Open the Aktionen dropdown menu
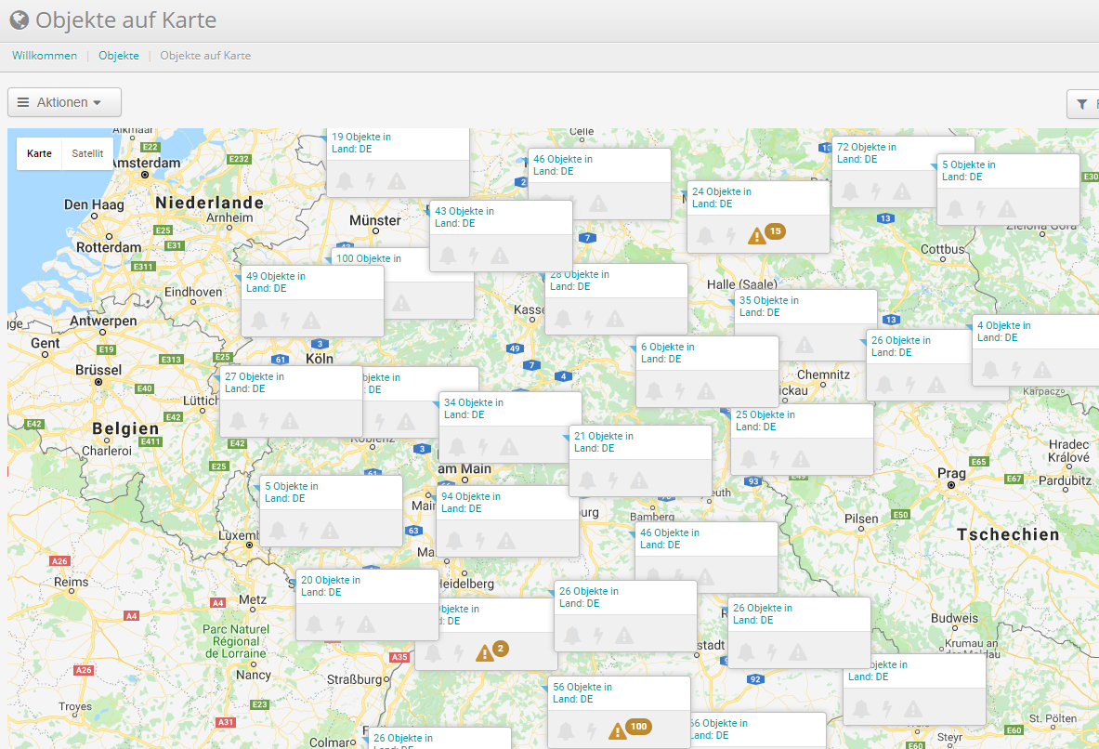The image size is (1099, 749). point(64,102)
